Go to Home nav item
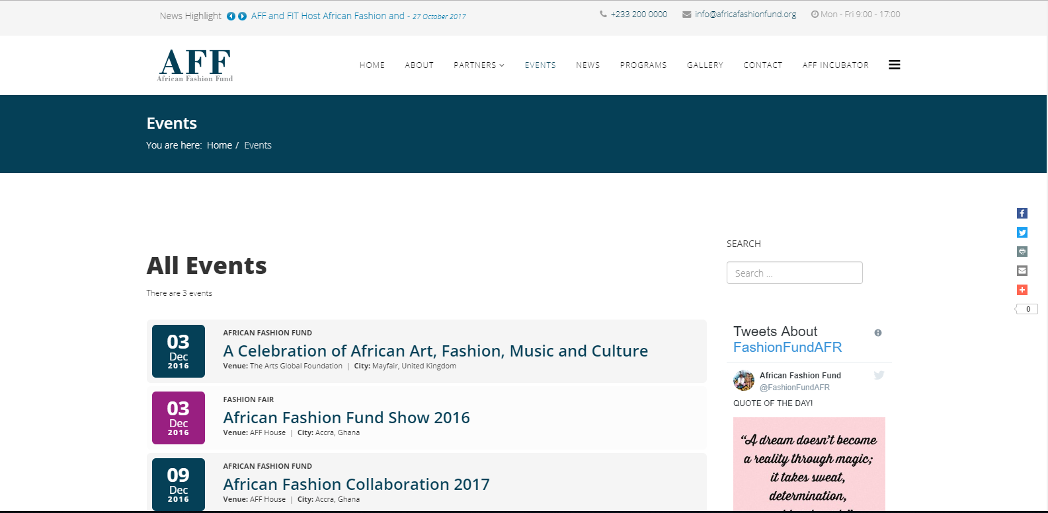1048x513 pixels. pyautogui.click(x=372, y=65)
